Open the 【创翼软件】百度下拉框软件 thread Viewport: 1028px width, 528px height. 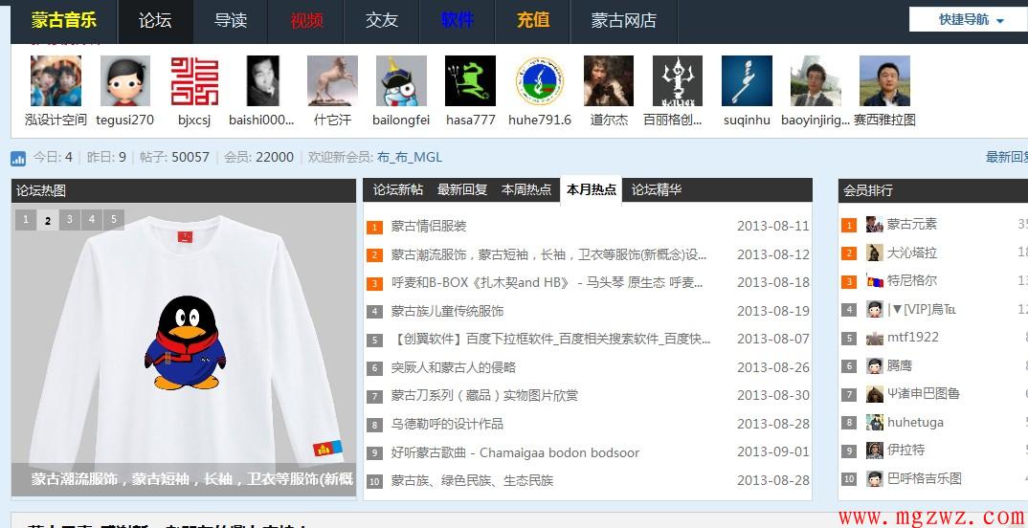[550, 339]
